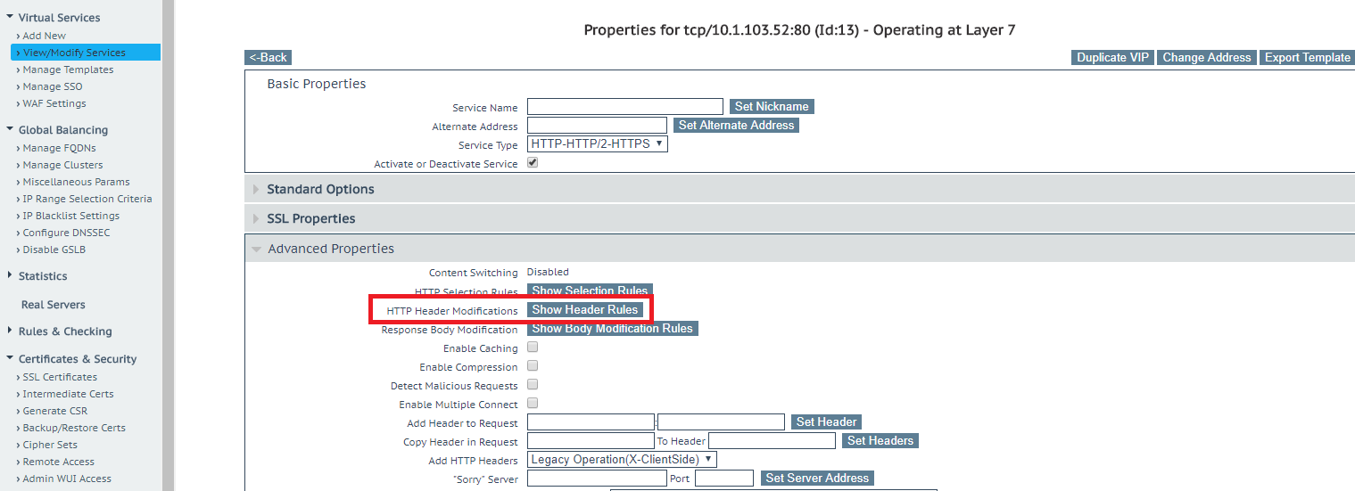Viewport: 1355px width, 491px height.
Task: Click Show Selection Rules button
Action: [x=590, y=291]
